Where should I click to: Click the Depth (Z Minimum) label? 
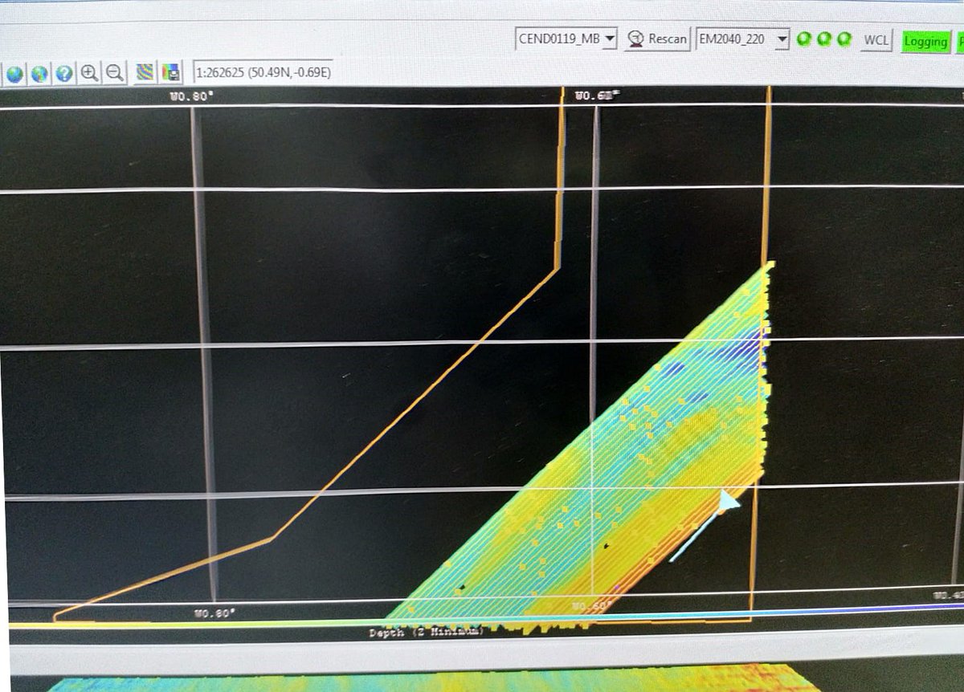click(426, 633)
